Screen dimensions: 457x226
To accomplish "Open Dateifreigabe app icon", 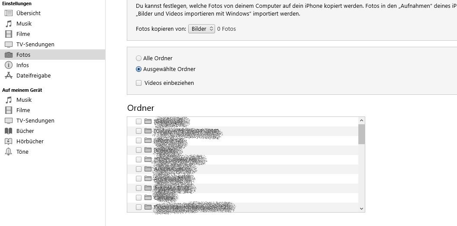I will point(9,75).
